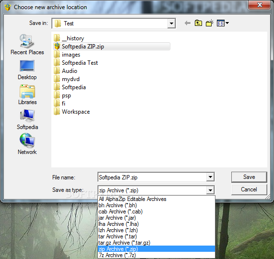Open Recent Places in the sidebar
274x259 pixels.
click(27, 45)
